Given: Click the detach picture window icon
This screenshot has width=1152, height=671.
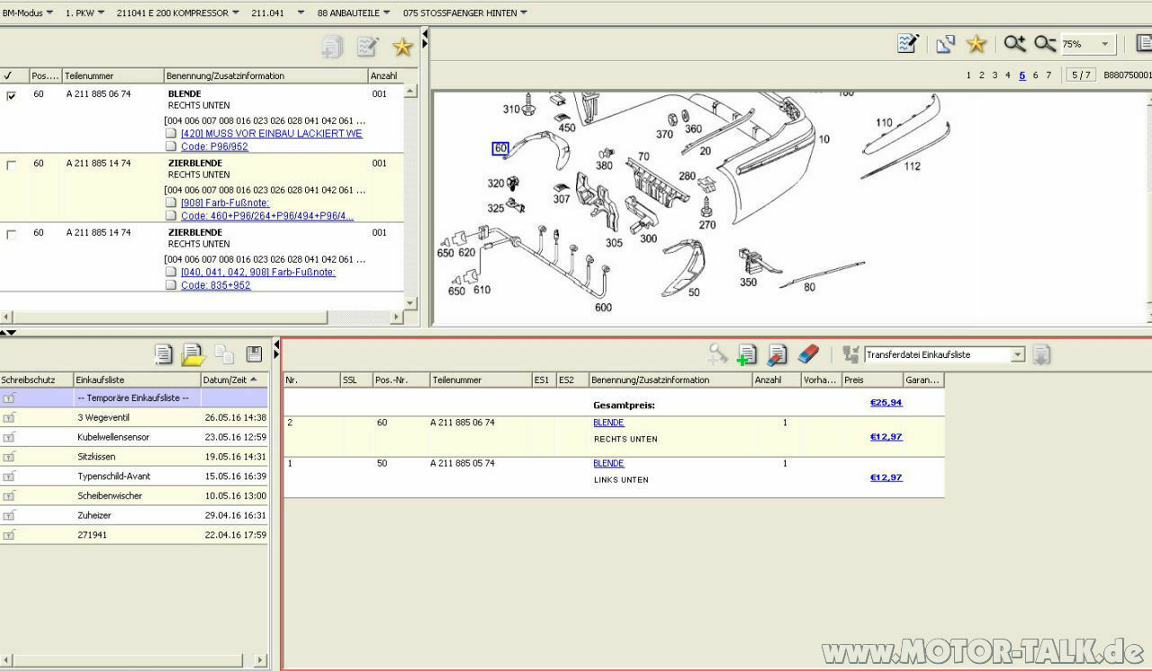Looking at the screenshot, I should [x=945, y=43].
